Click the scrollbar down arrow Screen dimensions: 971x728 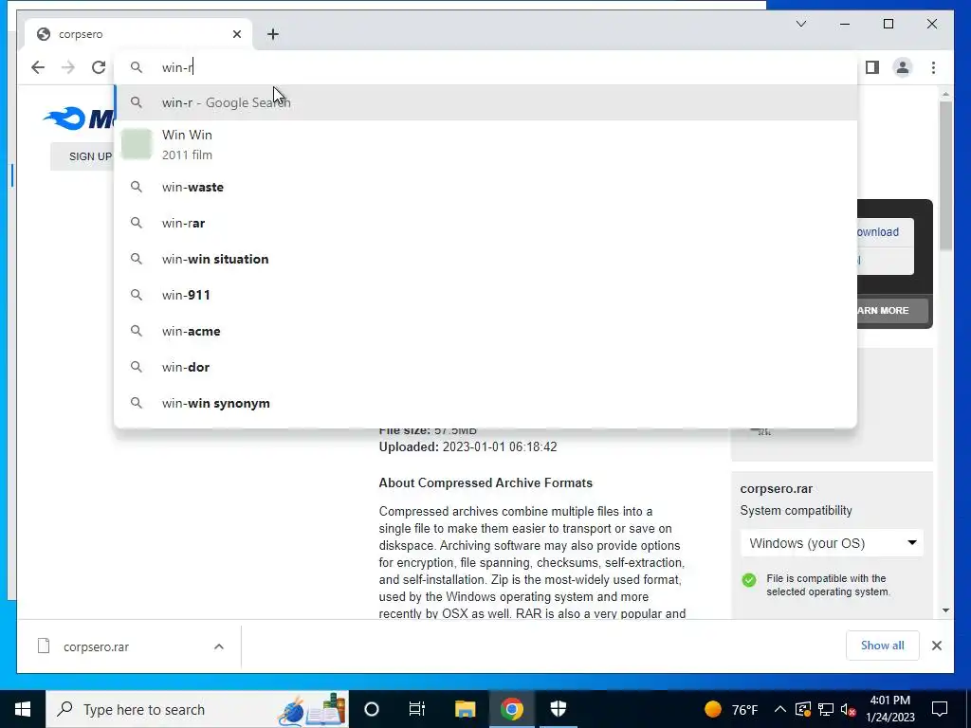[x=945, y=610]
